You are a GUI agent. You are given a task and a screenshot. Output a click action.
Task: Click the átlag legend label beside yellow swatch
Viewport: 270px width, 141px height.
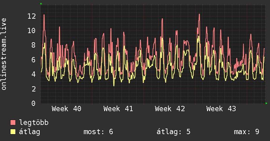point(29,132)
